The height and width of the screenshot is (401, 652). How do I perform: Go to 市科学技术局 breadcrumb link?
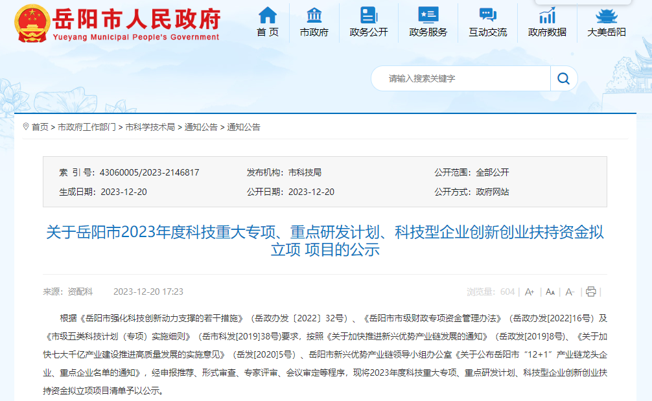coord(150,127)
